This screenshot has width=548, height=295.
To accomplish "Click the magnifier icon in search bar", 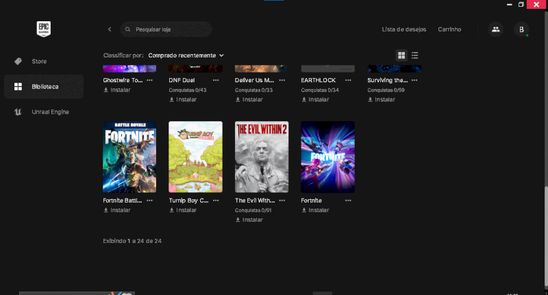I will tap(128, 29).
